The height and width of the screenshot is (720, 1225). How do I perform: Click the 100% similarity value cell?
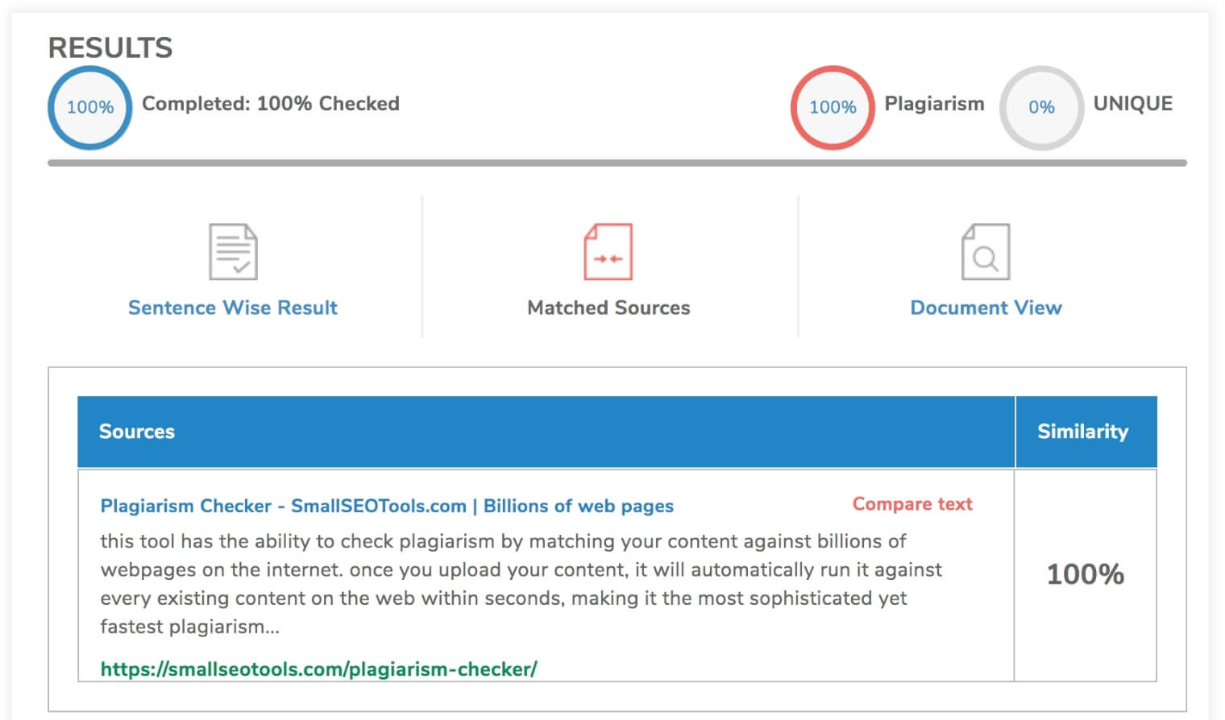point(1086,575)
